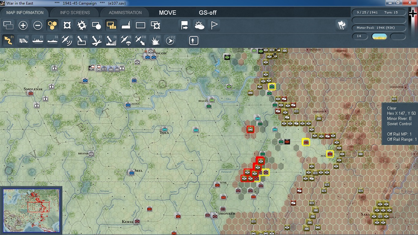The image size is (418, 235).
Task: Select the blue unit at Orel
Action: pyautogui.click(x=132, y=173)
